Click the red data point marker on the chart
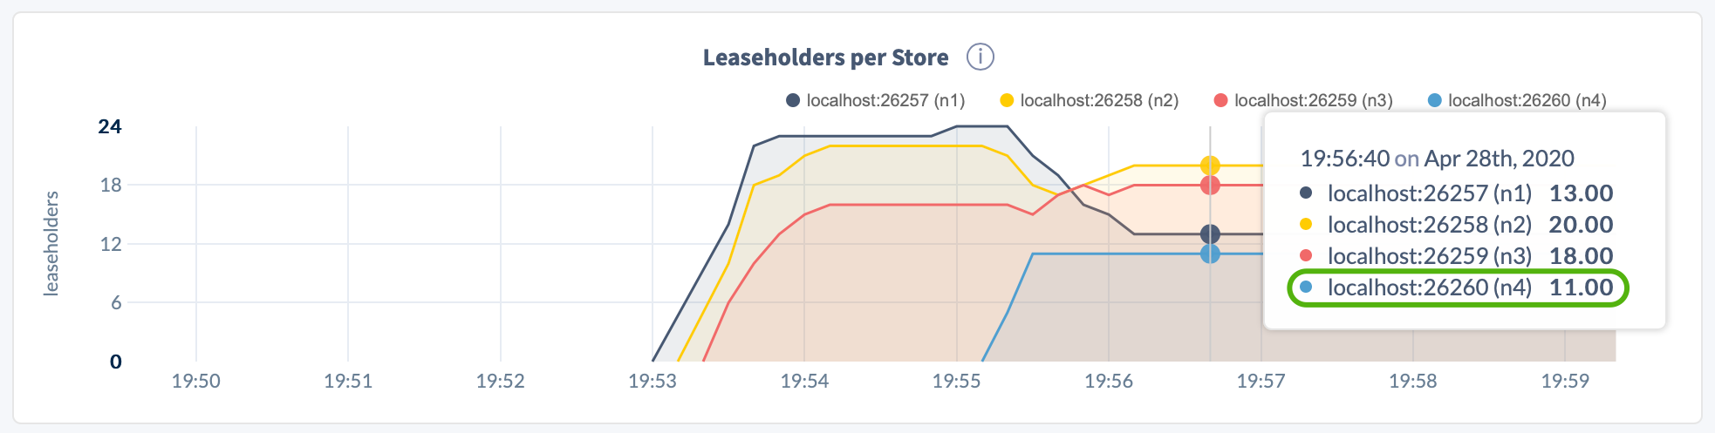 coord(1210,185)
